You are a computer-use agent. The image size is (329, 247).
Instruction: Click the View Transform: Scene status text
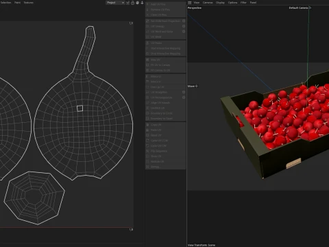tap(202, 245)
